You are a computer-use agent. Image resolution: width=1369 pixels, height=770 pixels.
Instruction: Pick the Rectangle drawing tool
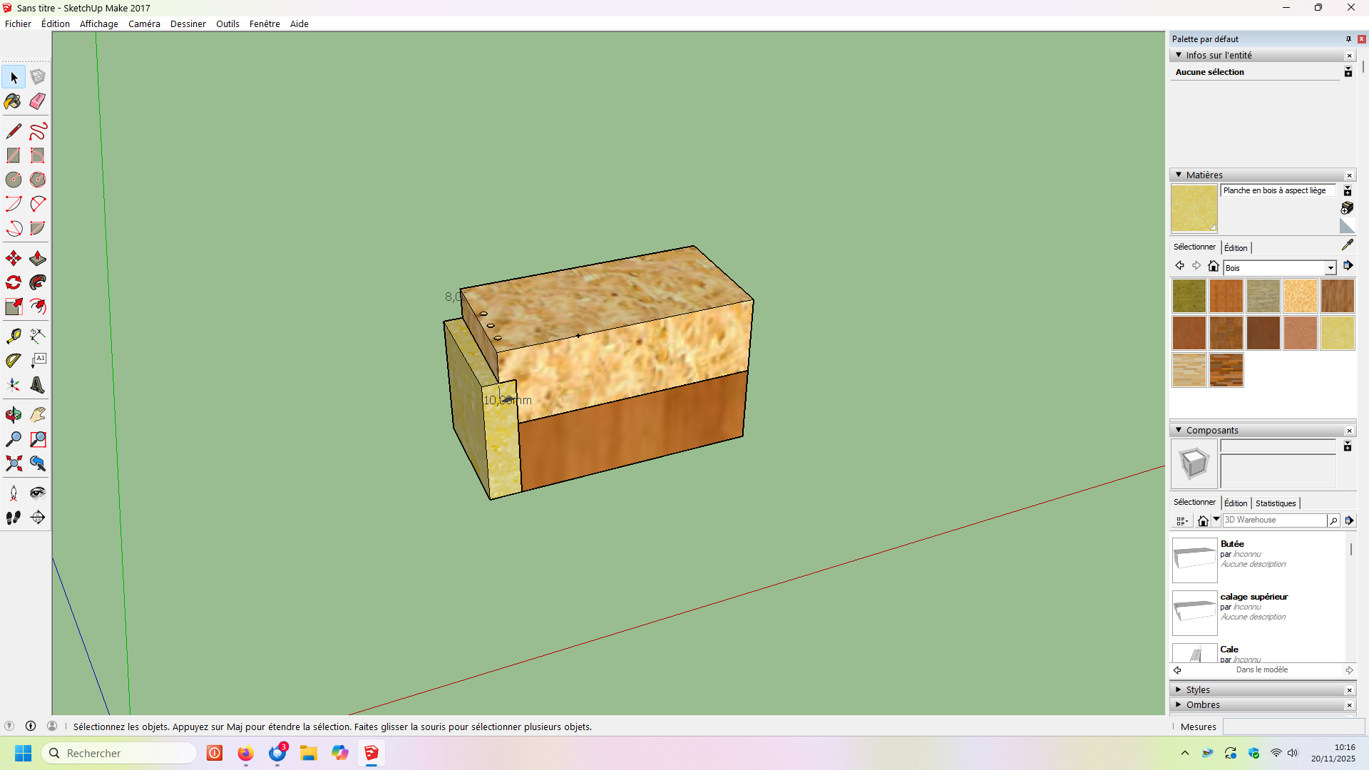[13, 155]
